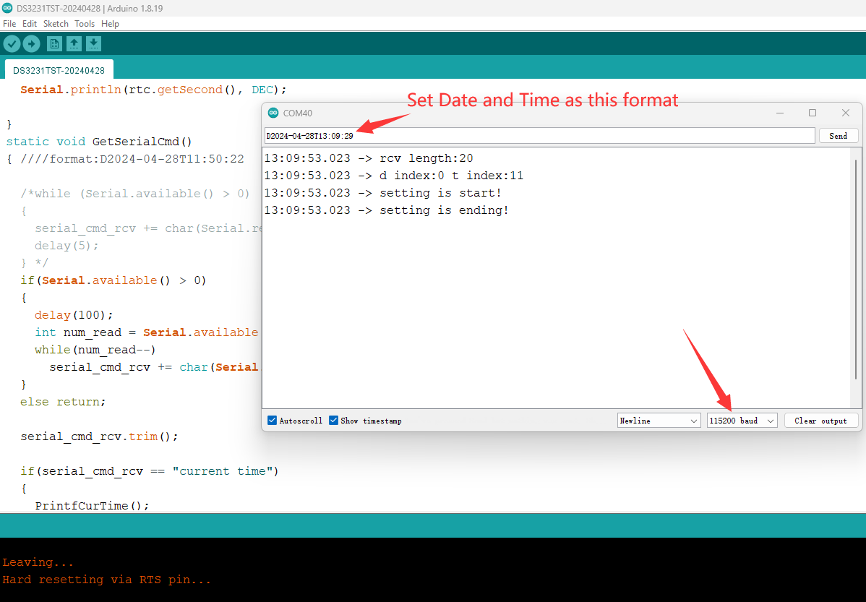Open the File menu
Screen dimensions: 866x602
(9, 24)
